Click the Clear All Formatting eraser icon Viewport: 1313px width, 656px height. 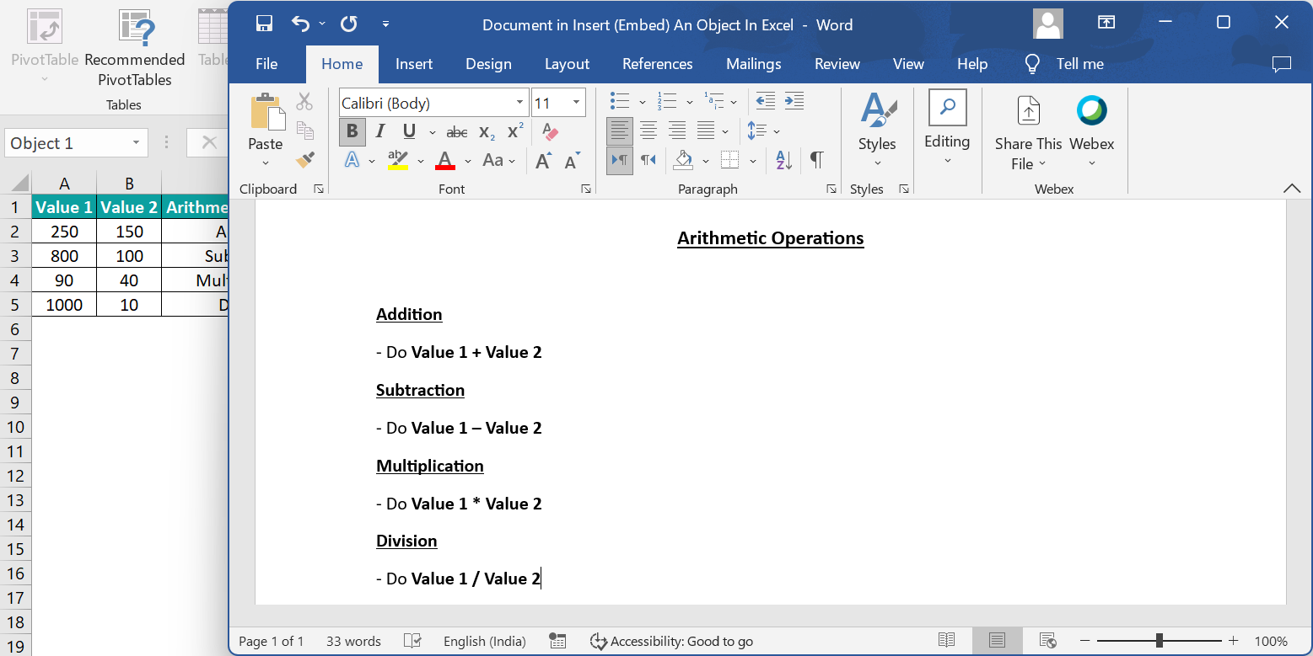[550, 132]
